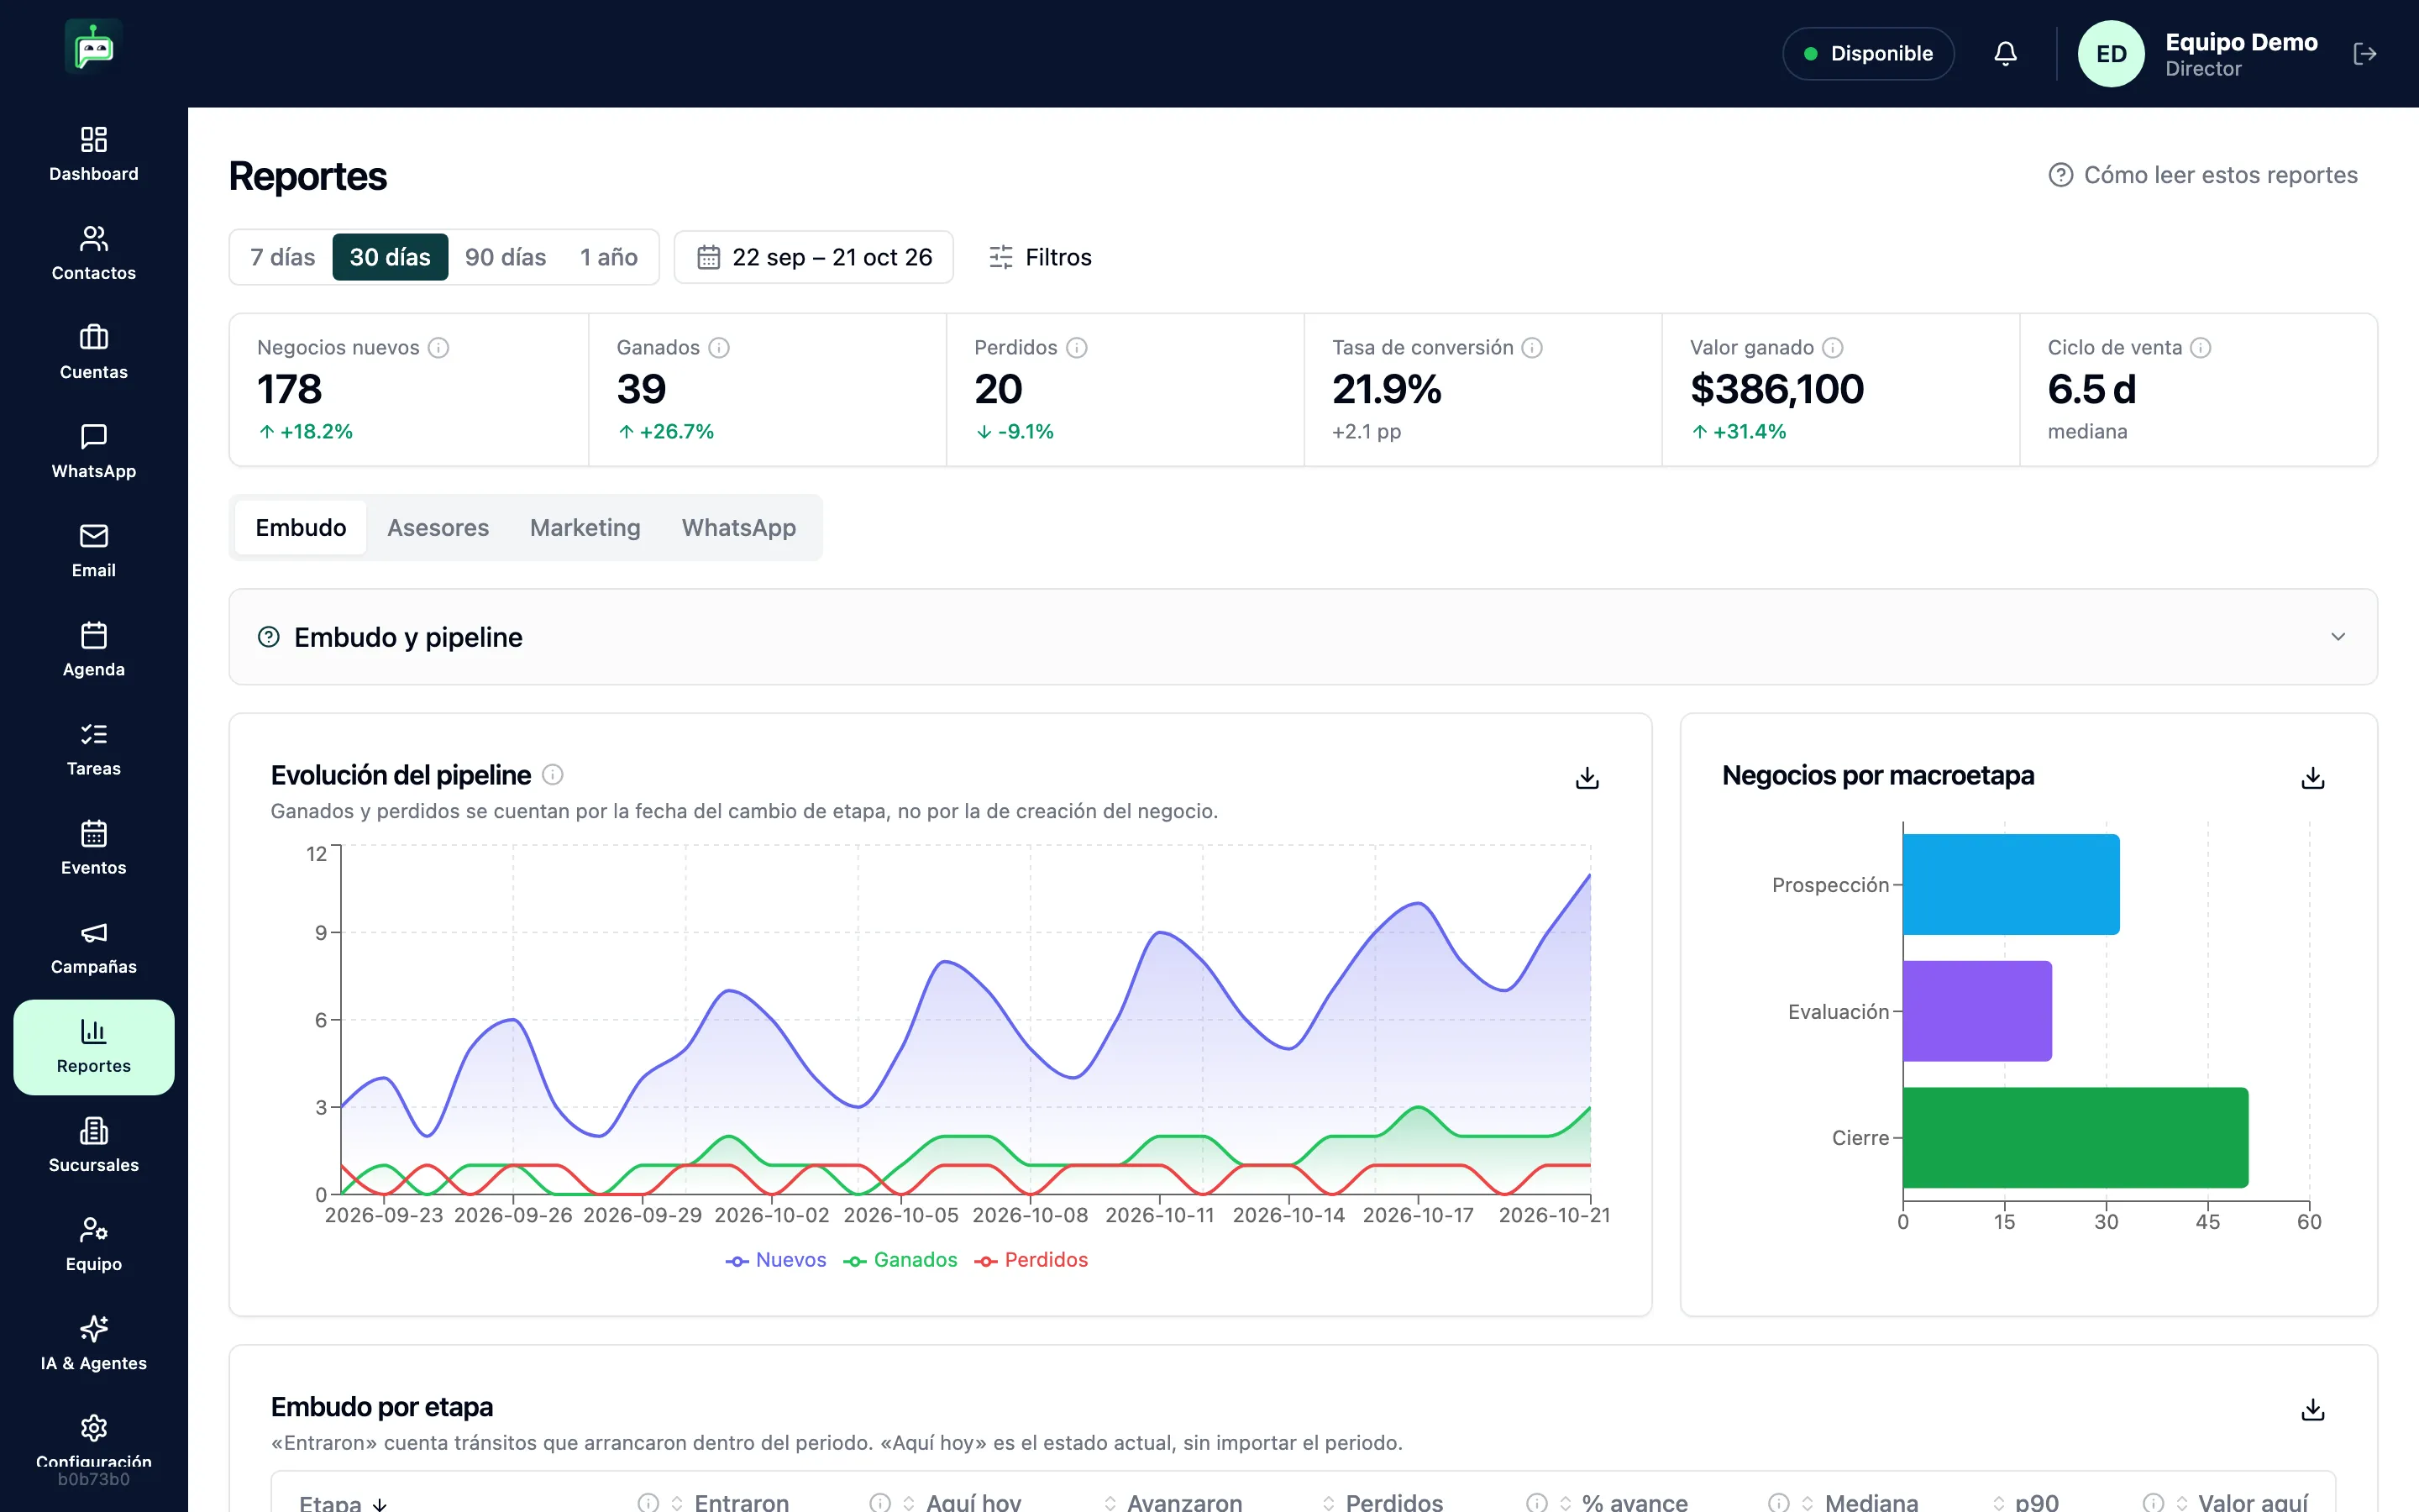Switch to the WhatsApp reports tab

[738, 527]
